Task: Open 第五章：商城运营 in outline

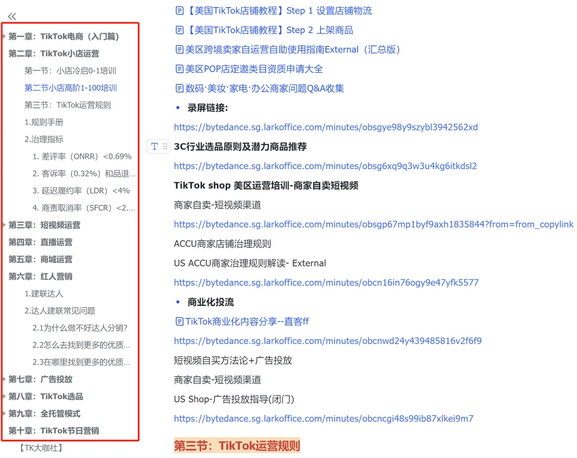Action: pyautogui.click(x=41, y=259)
